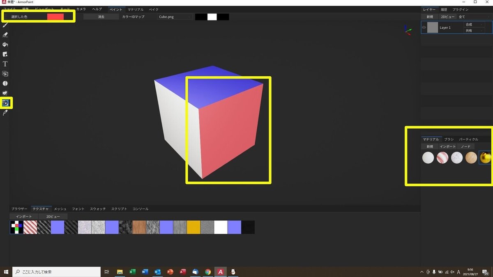
Task: Switch to the スウォッチ tab
Action: click(x=98, y=209)
